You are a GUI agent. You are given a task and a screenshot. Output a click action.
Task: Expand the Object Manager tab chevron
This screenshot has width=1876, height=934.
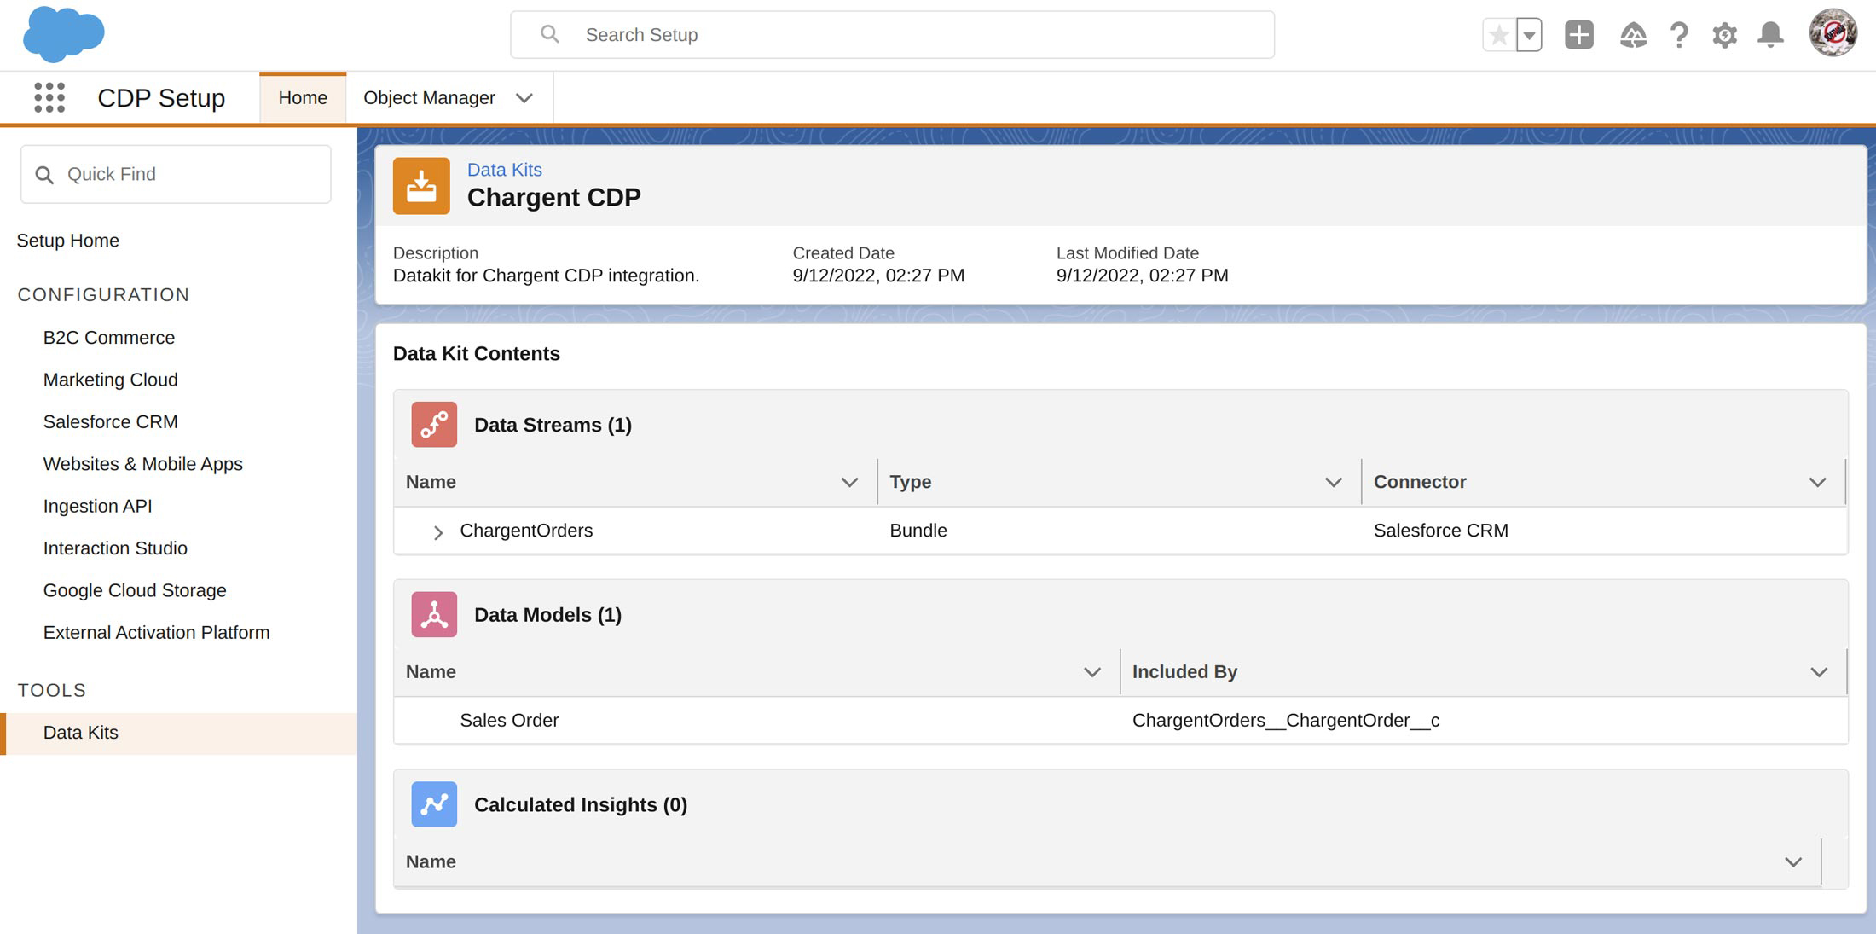tap(524, 98)
